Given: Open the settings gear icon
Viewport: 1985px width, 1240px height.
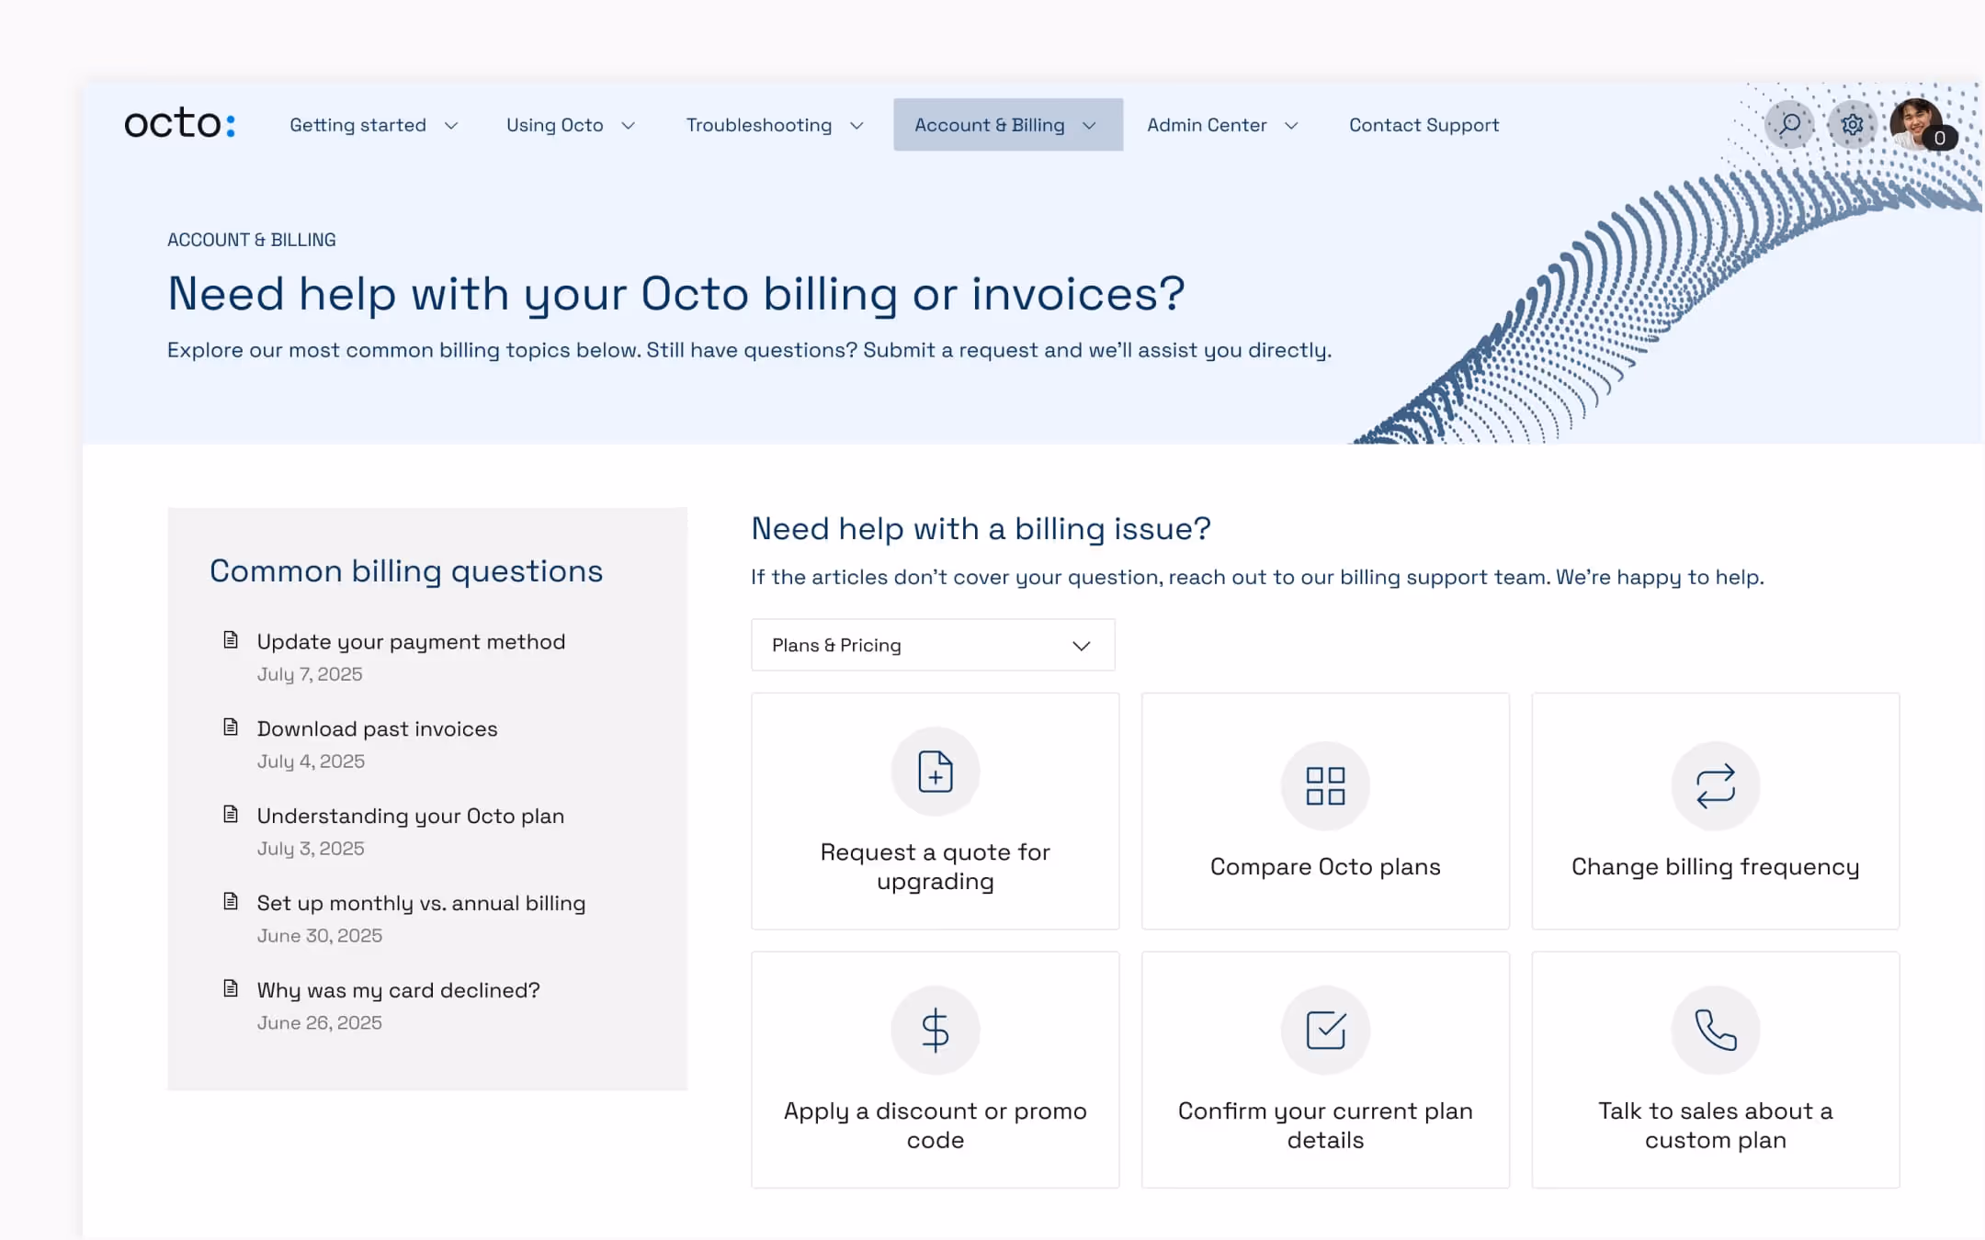Looking at the screenshot, I should 1852,124.
